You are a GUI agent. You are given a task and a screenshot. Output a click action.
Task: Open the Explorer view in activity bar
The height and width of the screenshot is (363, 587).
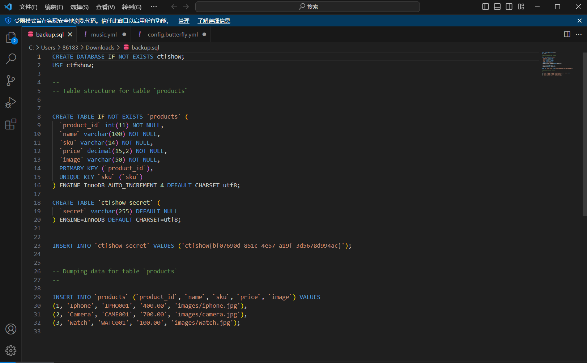point(11,37)
